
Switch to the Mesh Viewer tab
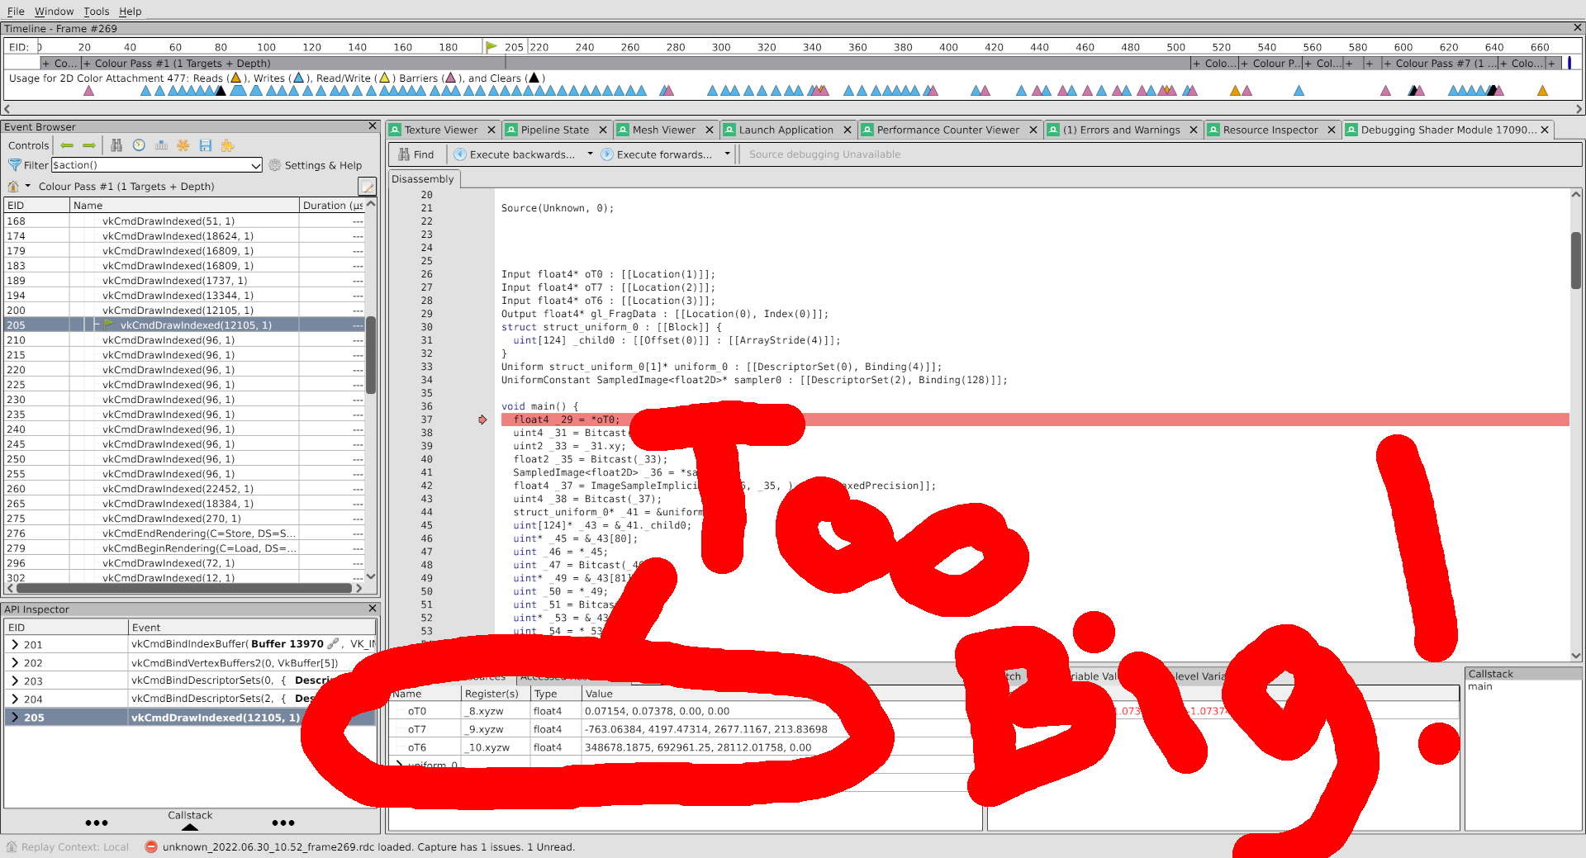coord(663,130)
